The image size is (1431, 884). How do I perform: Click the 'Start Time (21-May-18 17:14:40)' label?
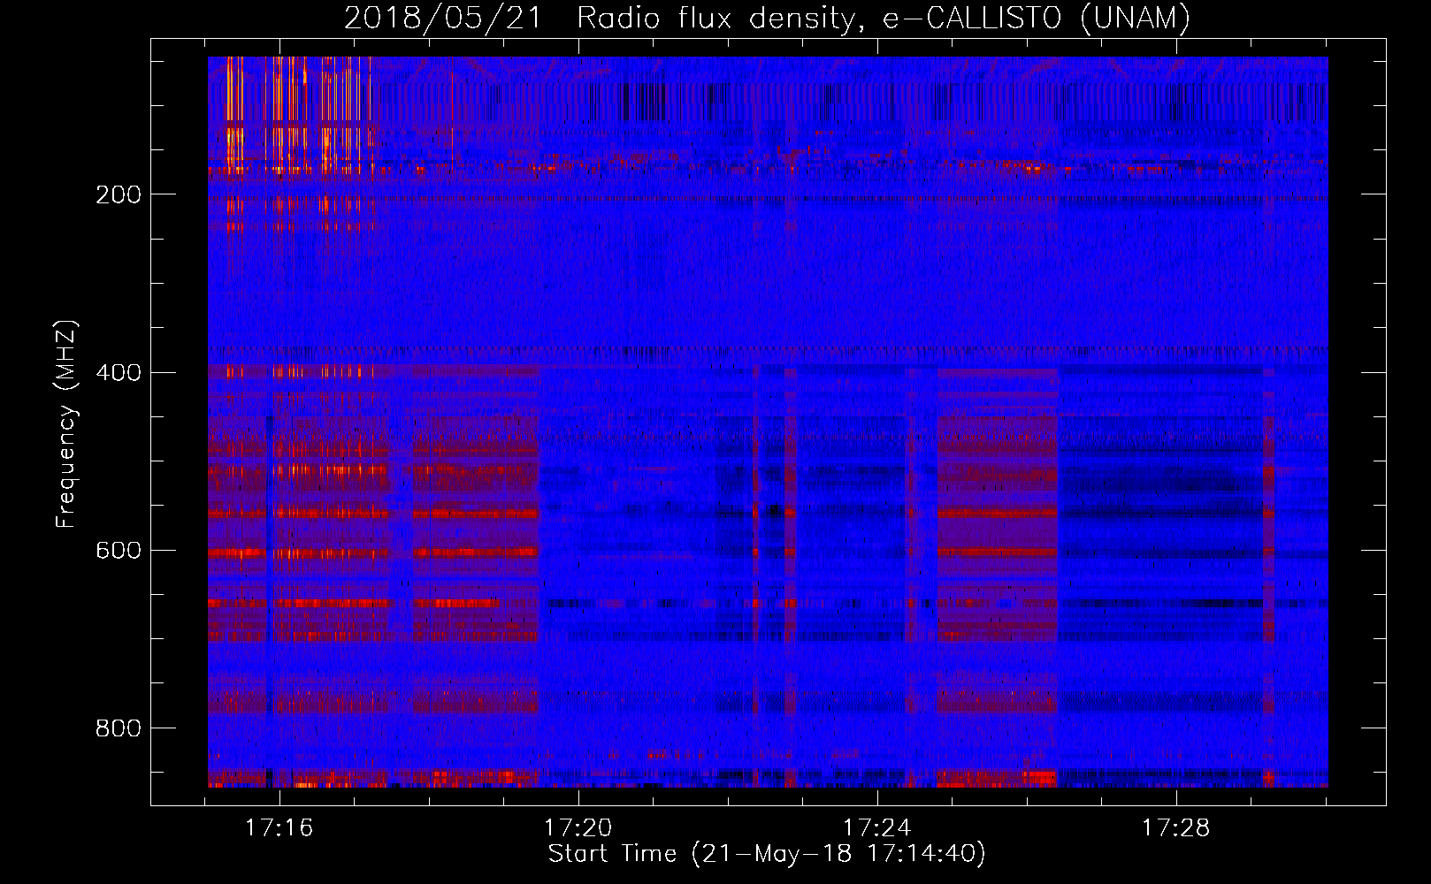[767, 854]
